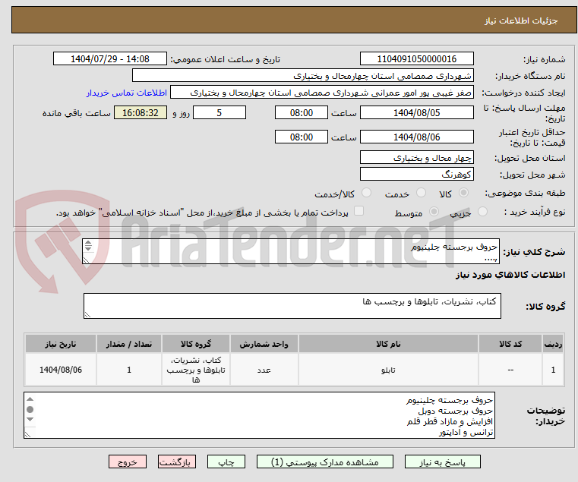
Task: Click the announcement date field 1404/07/29 - 14:08
Action: tap(110, 59)
